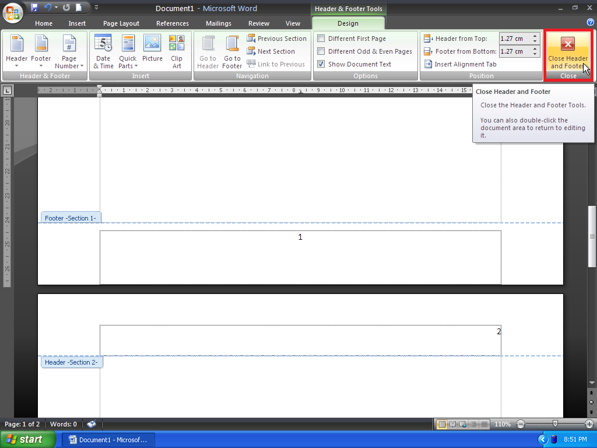Insert Date & Time
This screenshot has height=448, width=597.
[x=103, y=51]
